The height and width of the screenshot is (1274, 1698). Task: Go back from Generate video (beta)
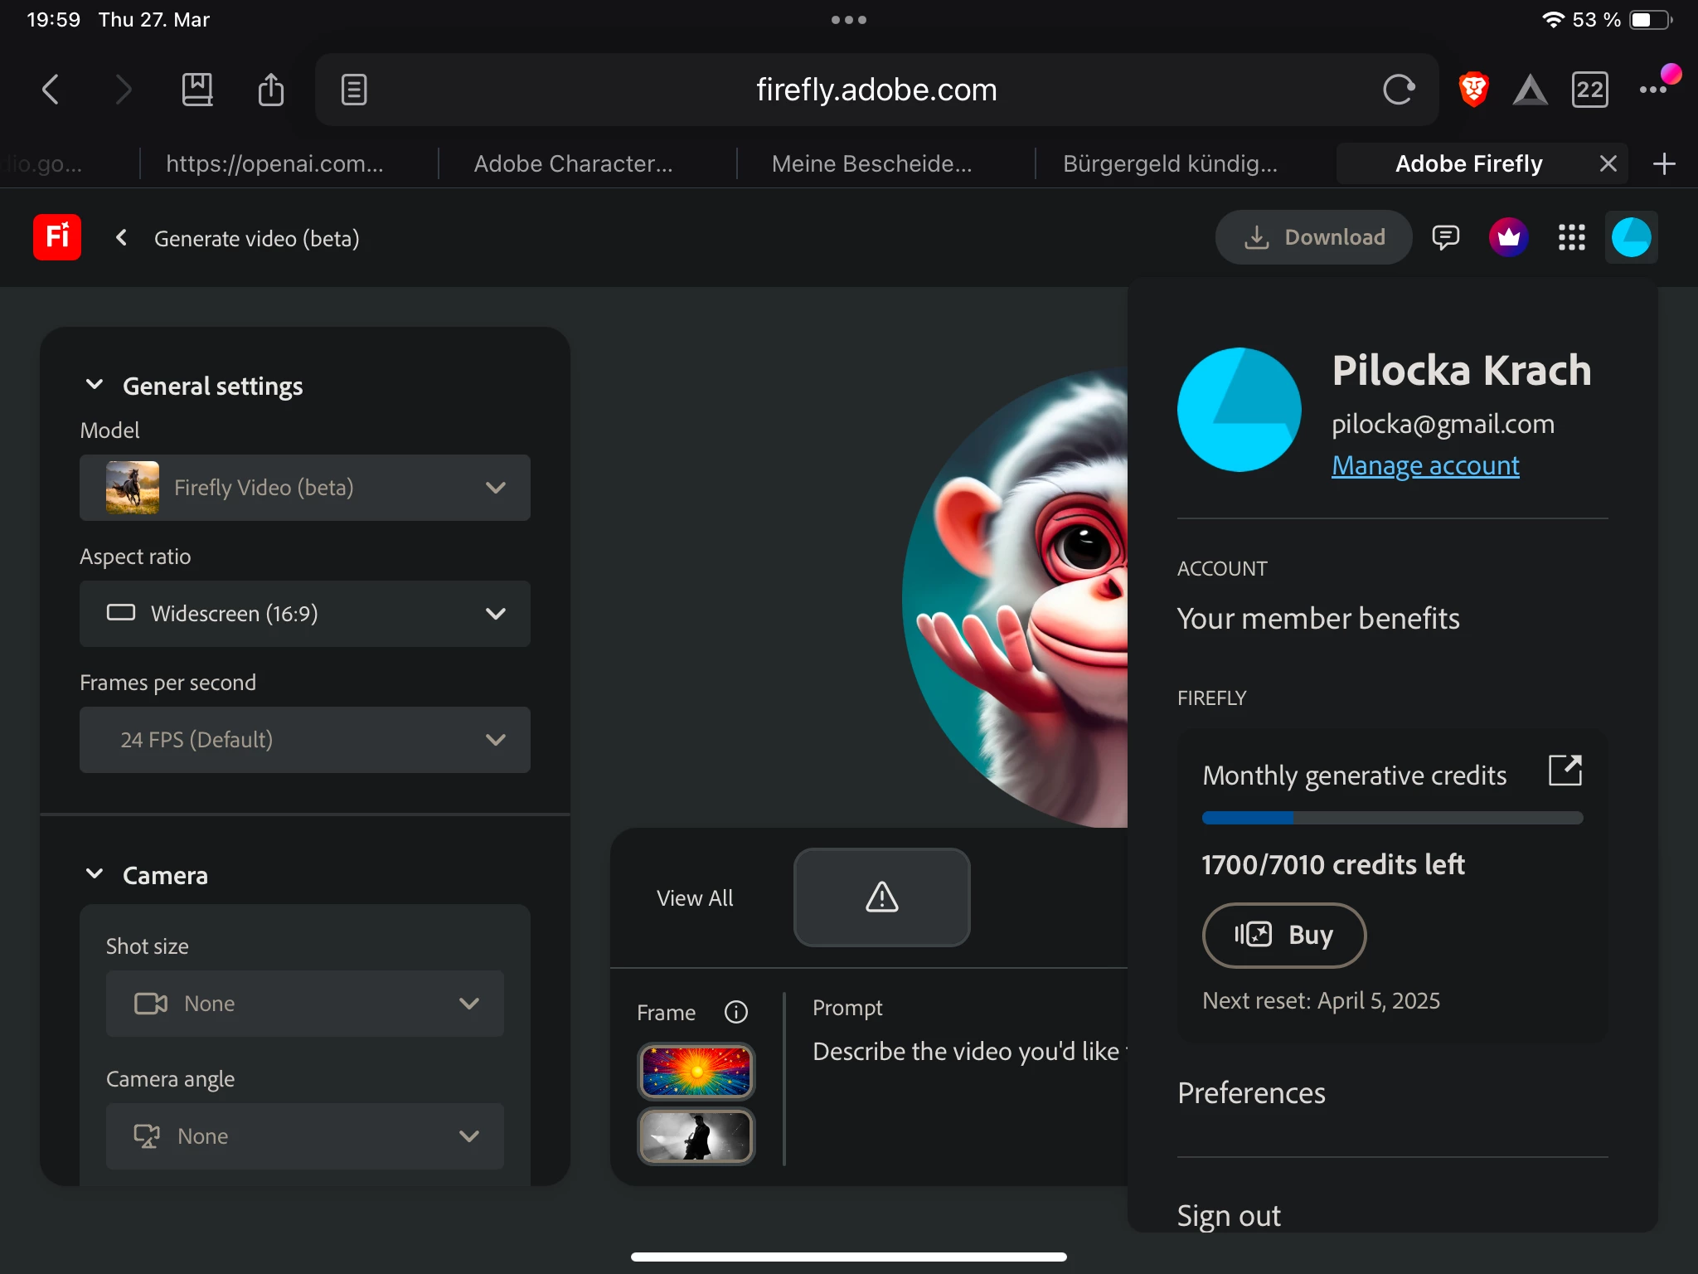(x=121, y=238)
